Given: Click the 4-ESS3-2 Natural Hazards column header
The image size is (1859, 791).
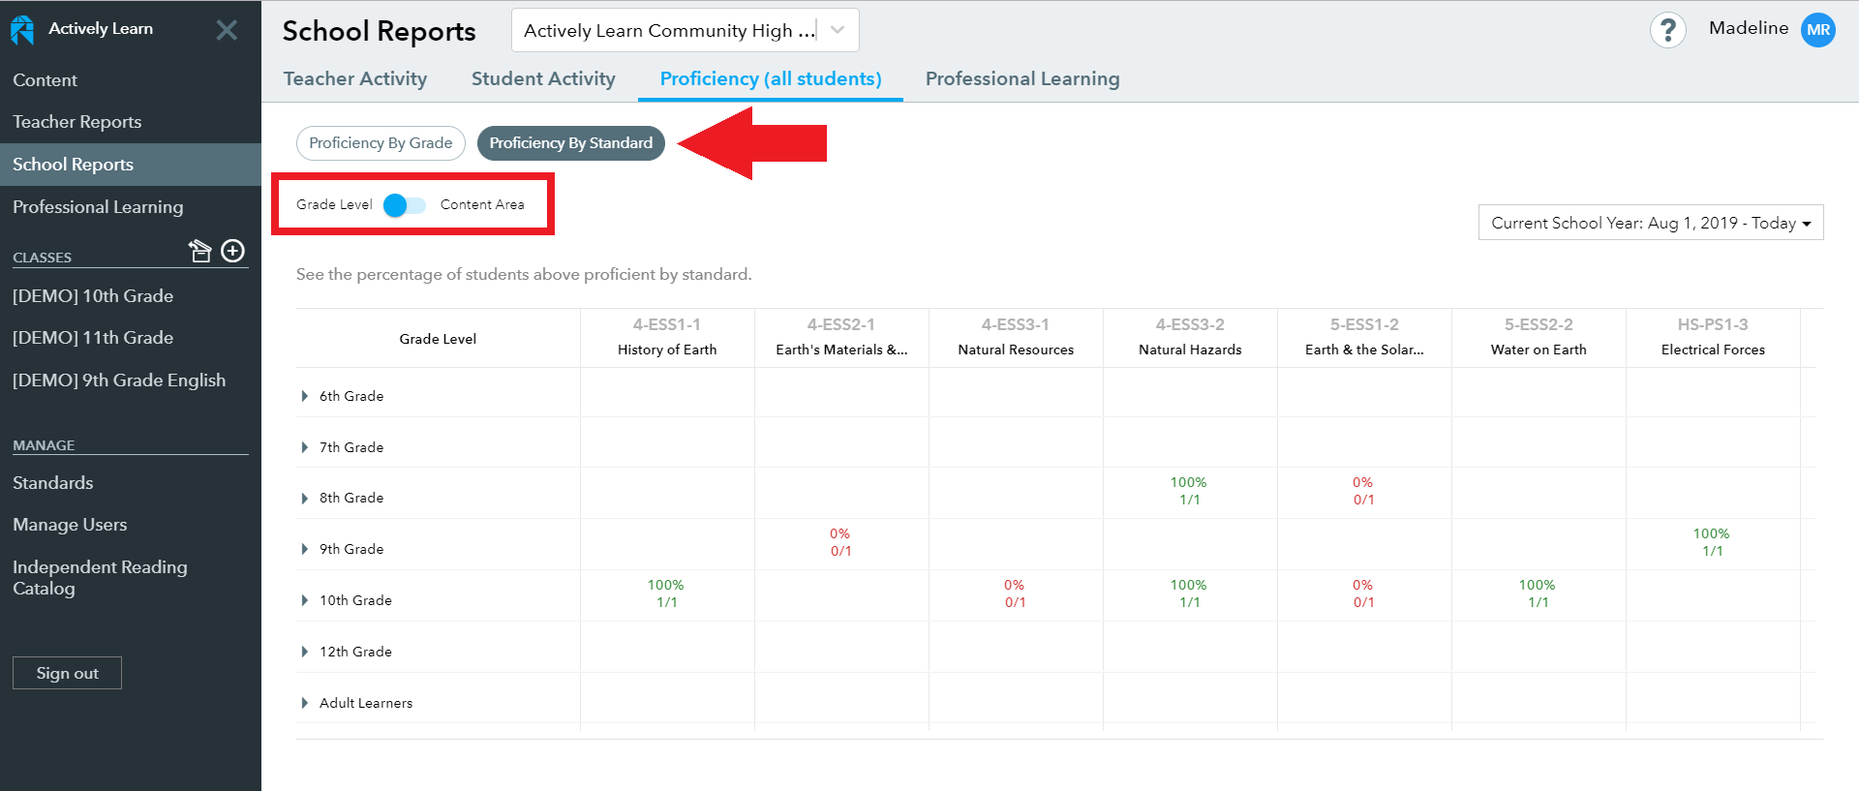Looking at the screenshot, I should pyautogui.click(x=1190, y=337).
